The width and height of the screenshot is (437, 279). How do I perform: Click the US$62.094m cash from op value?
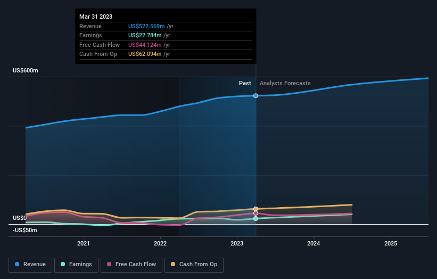tap(145, 54)
